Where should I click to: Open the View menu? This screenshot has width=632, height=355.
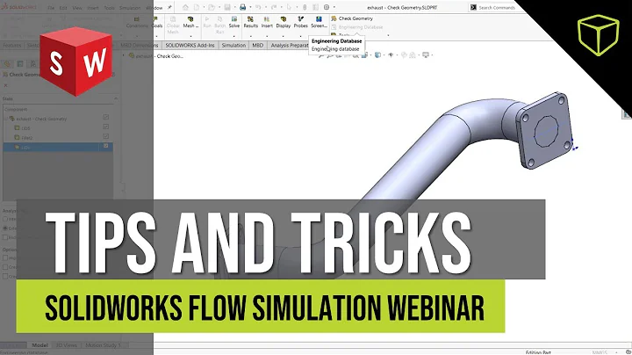pos(77,8)
